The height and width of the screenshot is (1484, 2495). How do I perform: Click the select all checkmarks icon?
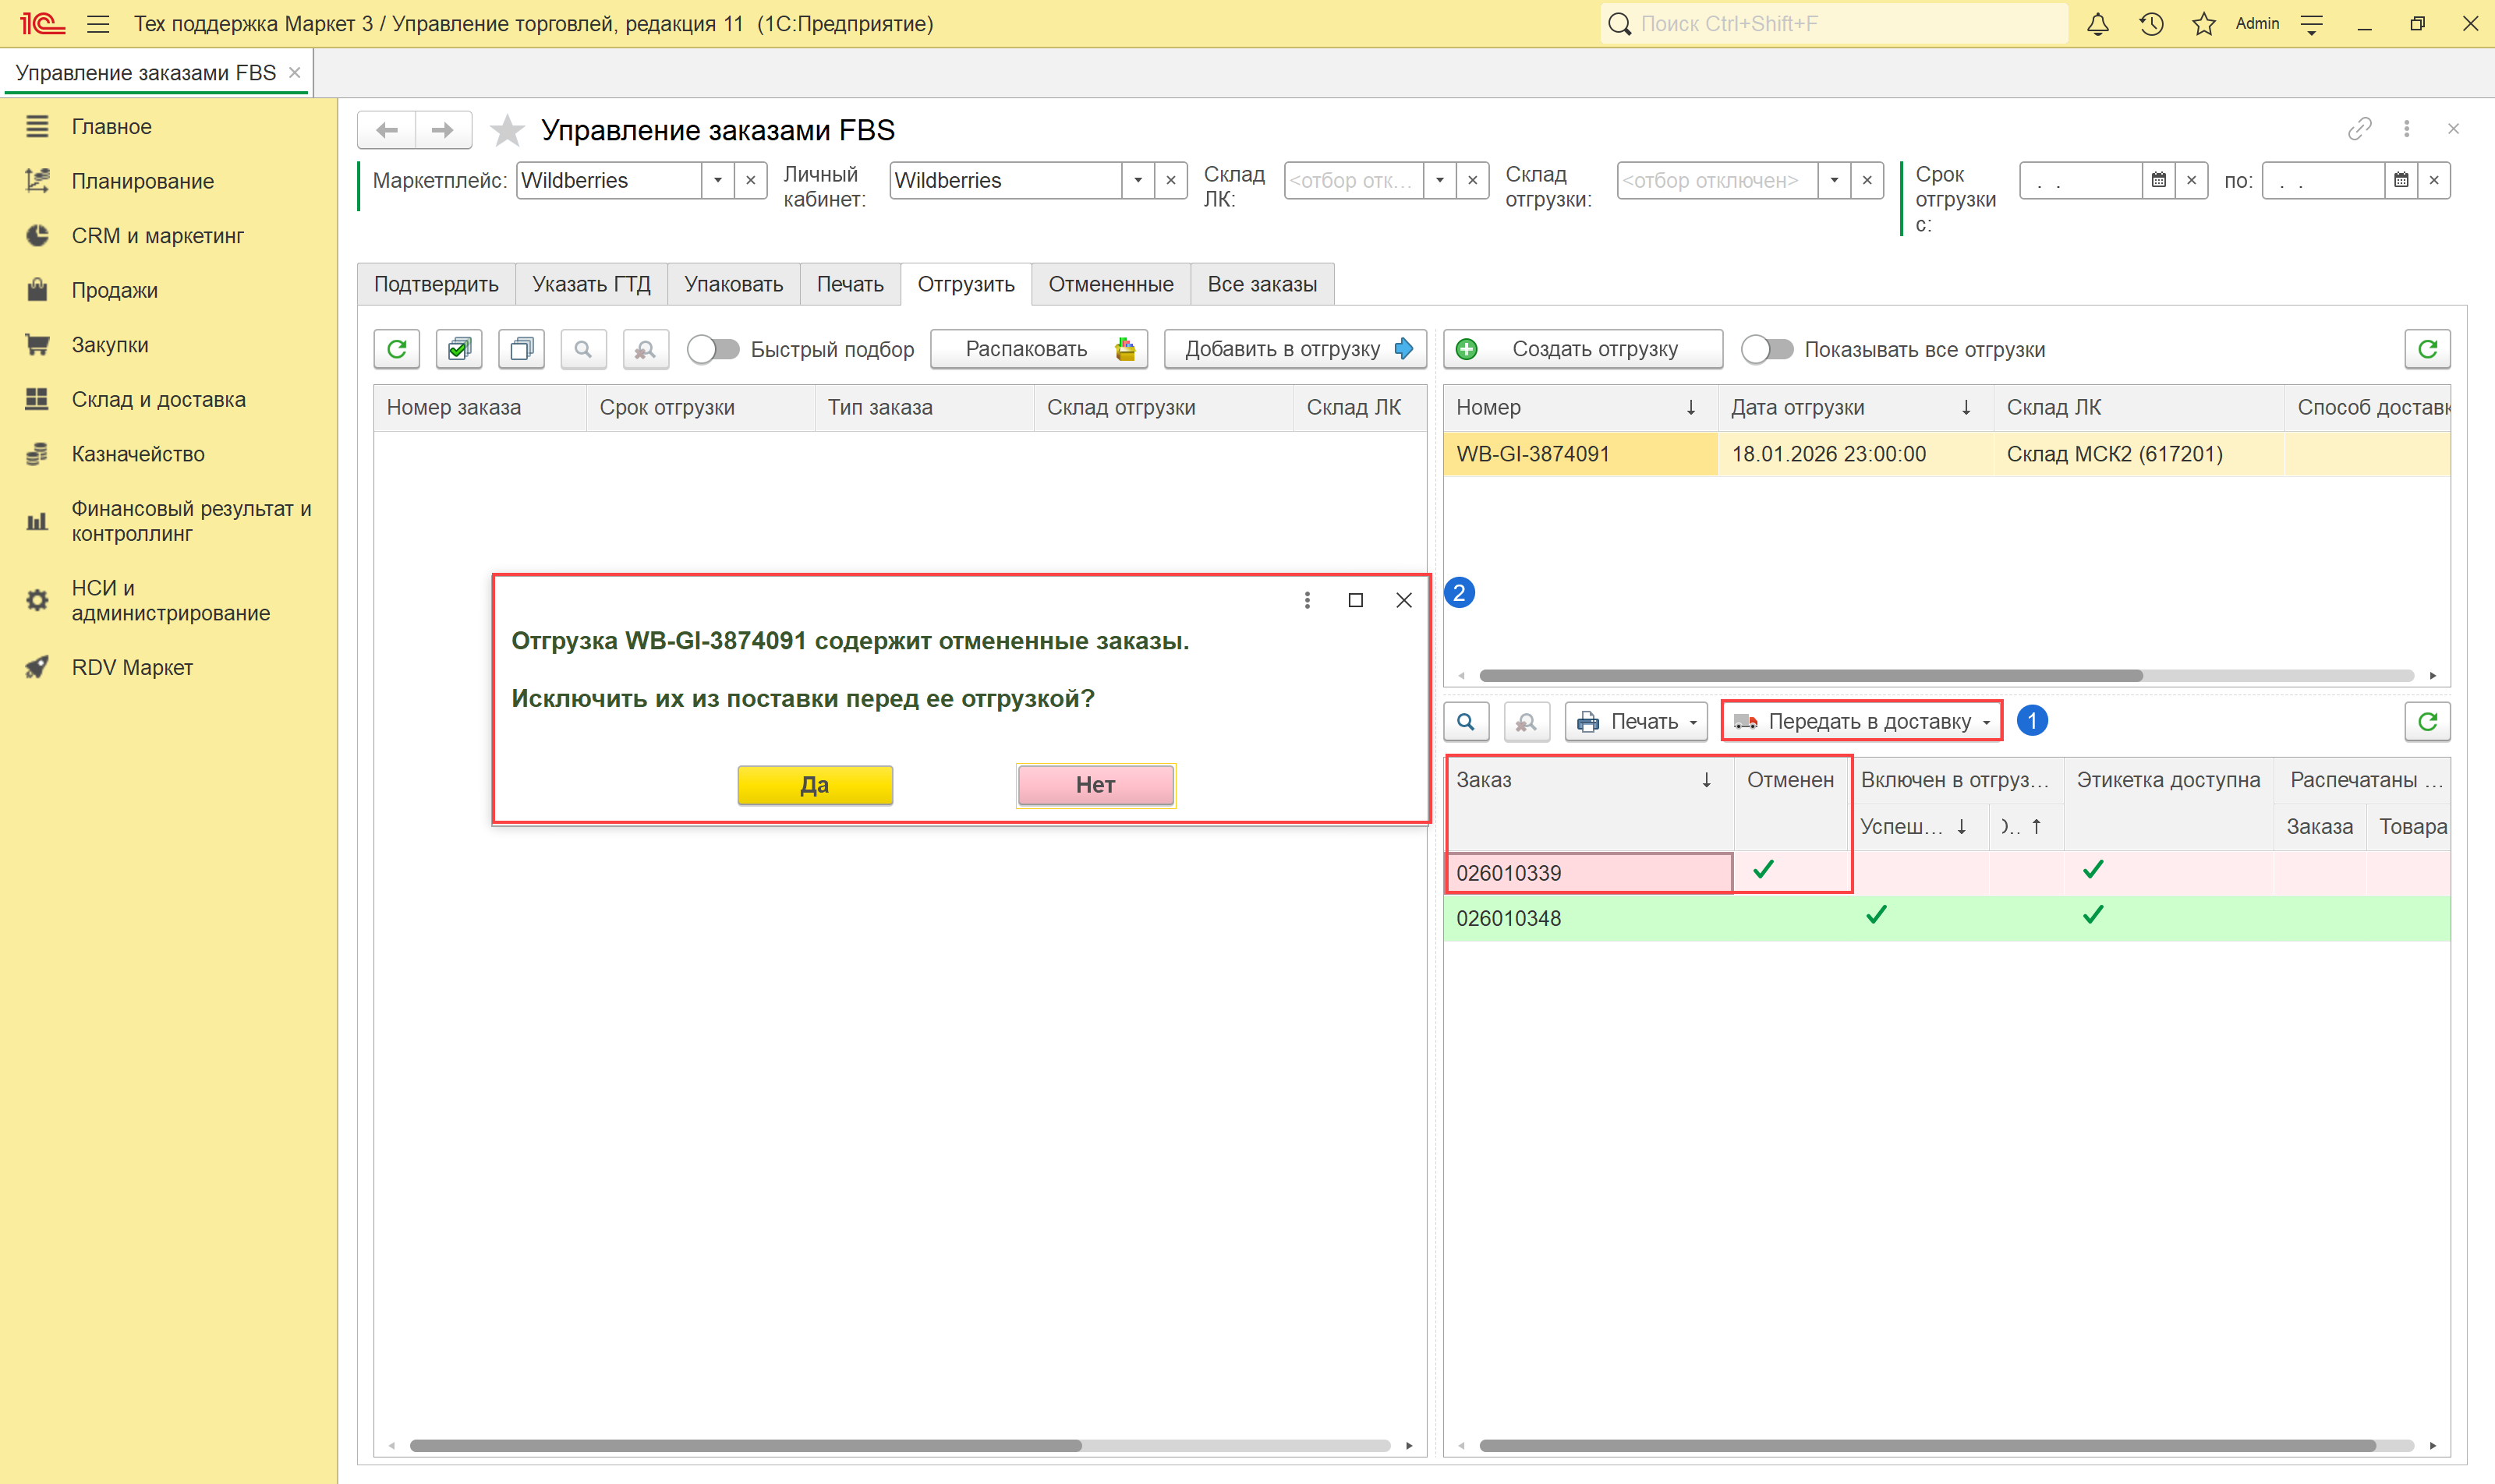459,349
